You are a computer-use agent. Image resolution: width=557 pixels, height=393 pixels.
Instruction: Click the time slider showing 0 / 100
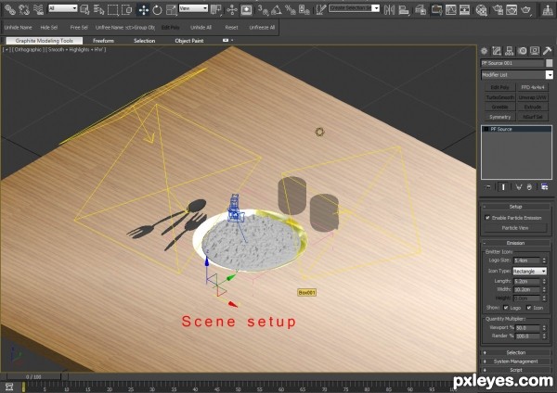click(33, 376)
